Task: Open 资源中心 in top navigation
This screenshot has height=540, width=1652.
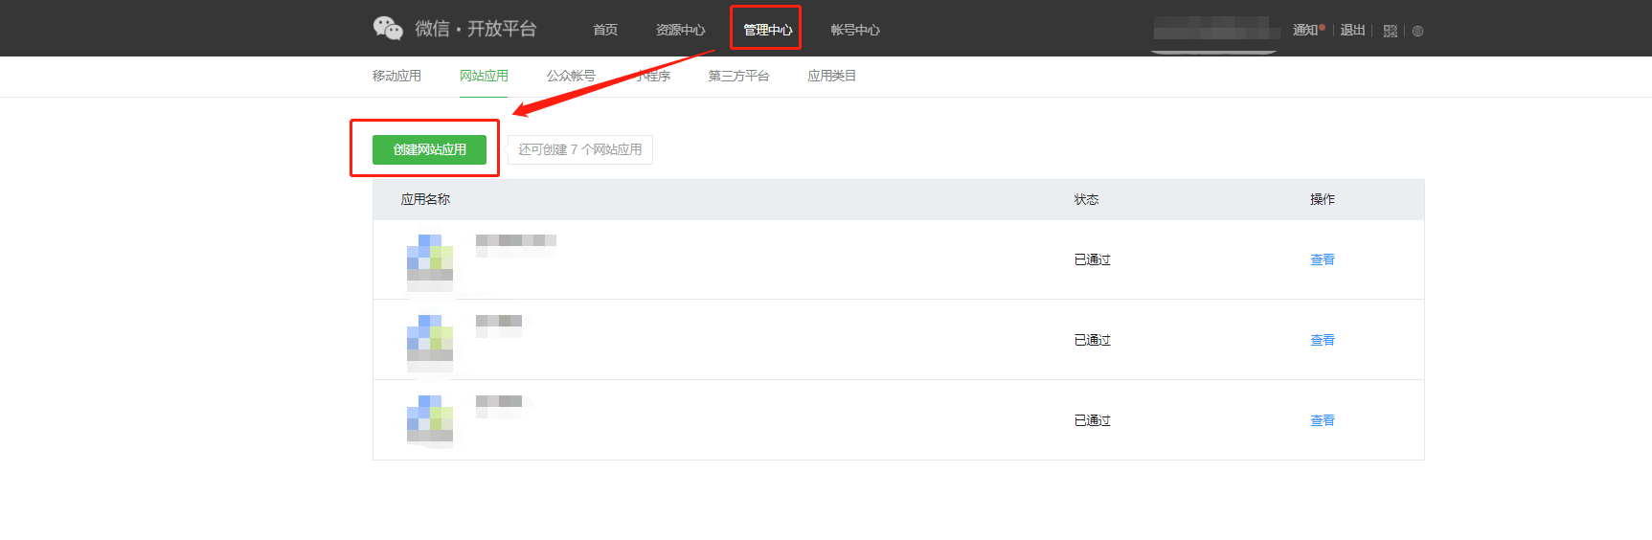Action: point(680,30)
